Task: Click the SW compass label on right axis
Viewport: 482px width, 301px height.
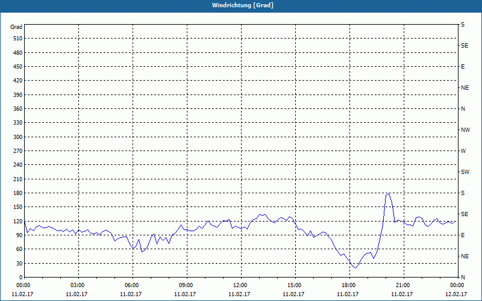Action: point(465,172)
